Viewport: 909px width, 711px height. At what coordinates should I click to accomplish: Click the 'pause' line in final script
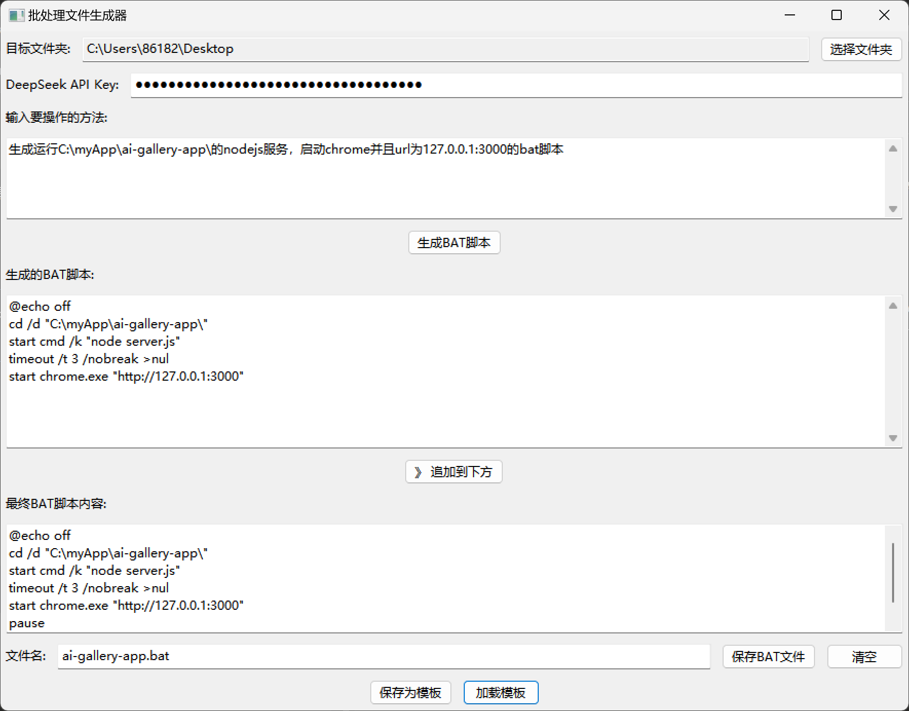[x=27, y=623]
